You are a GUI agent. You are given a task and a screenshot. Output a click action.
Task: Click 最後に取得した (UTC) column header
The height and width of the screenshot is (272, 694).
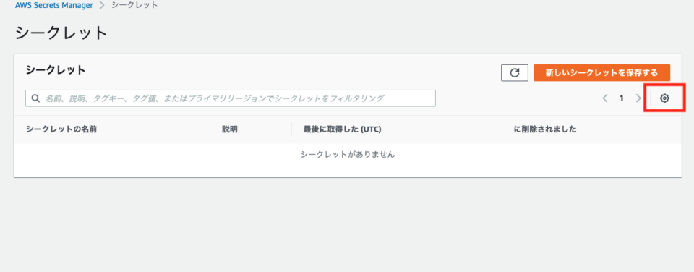click(342, 129)
